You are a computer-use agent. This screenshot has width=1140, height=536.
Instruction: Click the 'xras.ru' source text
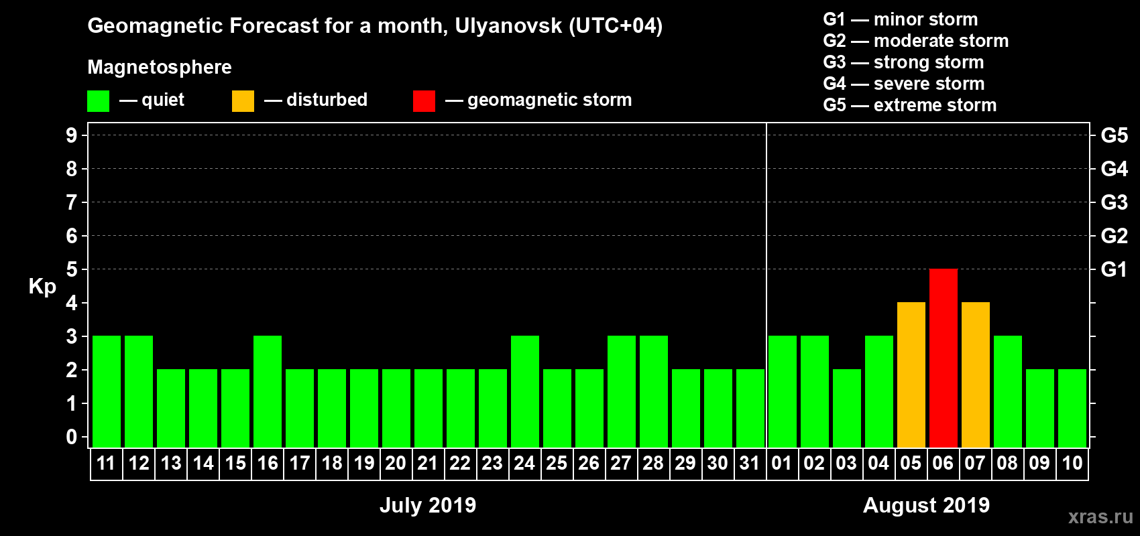click(x=1100, y=517)
